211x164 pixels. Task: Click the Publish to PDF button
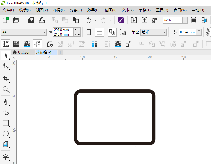tap(155, 20)
